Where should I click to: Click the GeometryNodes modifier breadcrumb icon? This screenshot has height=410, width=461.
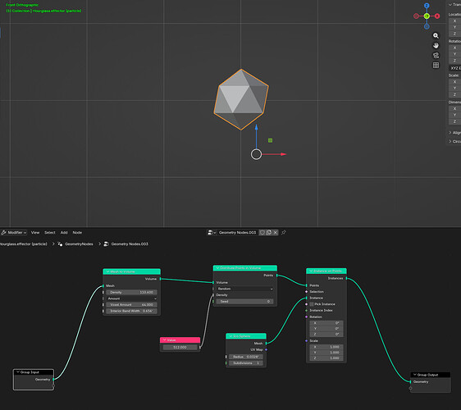click(60, 244)
